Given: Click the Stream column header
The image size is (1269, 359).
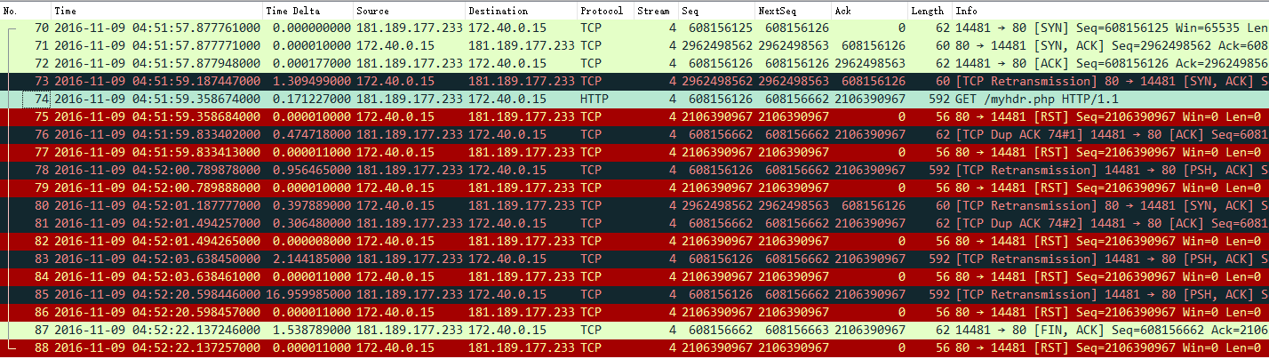Looking at the screenshot, I should click(x=656, y=11).
